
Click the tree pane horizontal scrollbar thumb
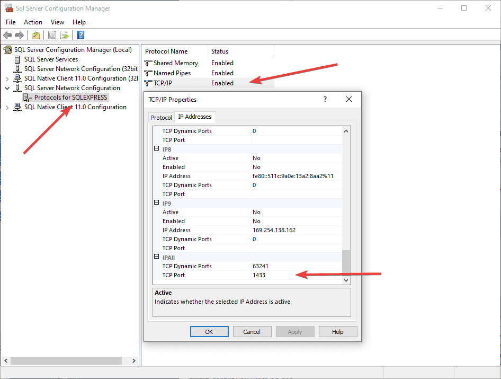click(66, 361)
